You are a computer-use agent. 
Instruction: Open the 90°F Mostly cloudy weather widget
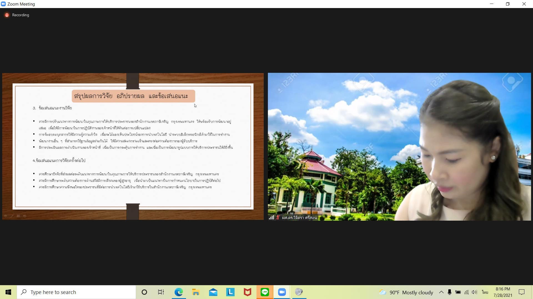406,292
